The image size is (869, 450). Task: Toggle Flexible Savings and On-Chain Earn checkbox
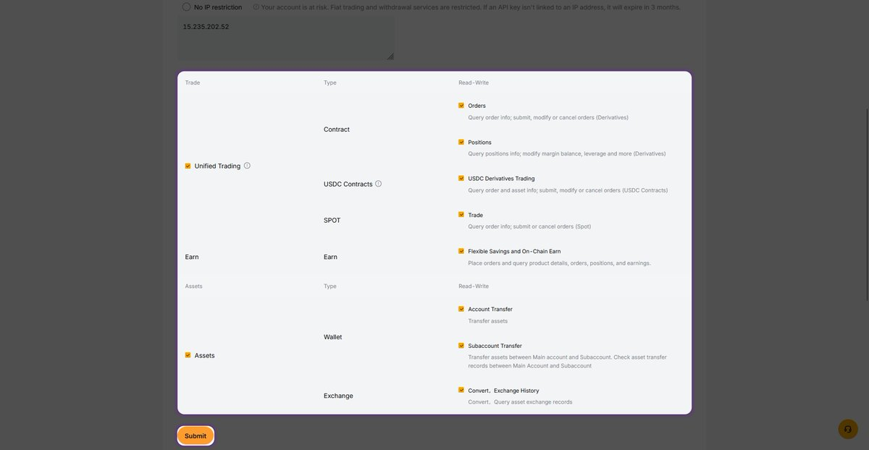pyautogui.click(x=461, y=251)
